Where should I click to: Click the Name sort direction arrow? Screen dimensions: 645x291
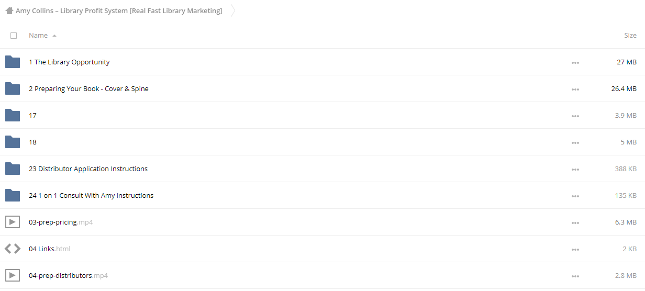pos(54,36)
